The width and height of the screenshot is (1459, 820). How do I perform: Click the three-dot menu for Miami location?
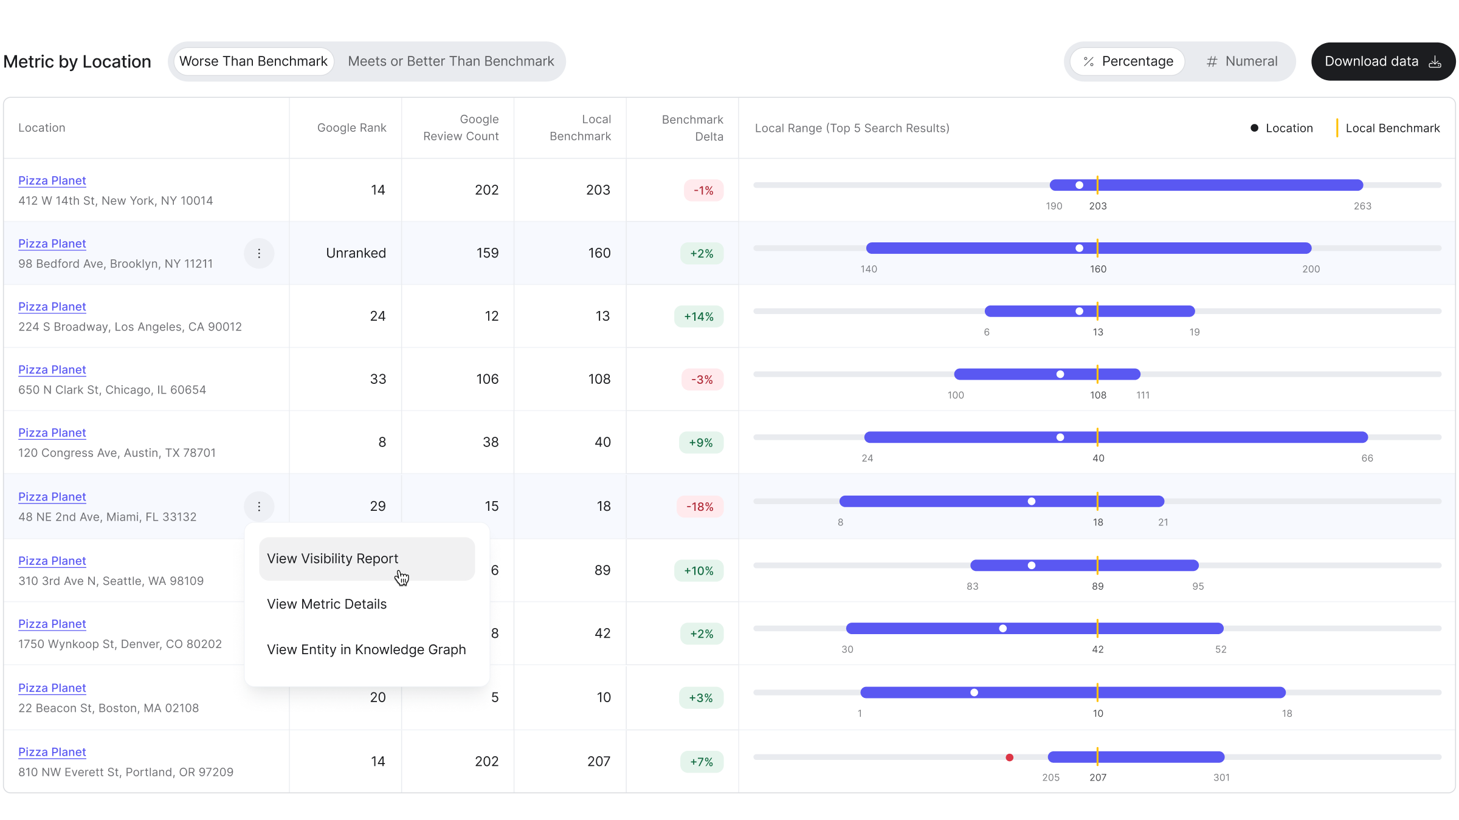coord(259,507)
